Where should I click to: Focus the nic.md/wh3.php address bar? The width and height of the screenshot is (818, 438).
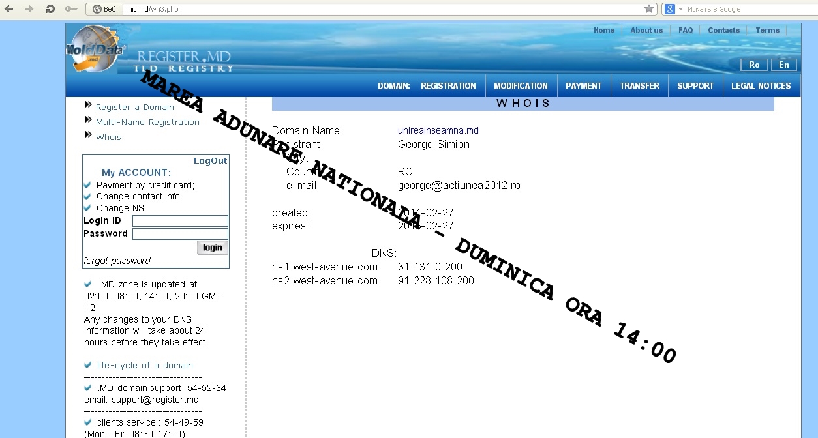384,9
